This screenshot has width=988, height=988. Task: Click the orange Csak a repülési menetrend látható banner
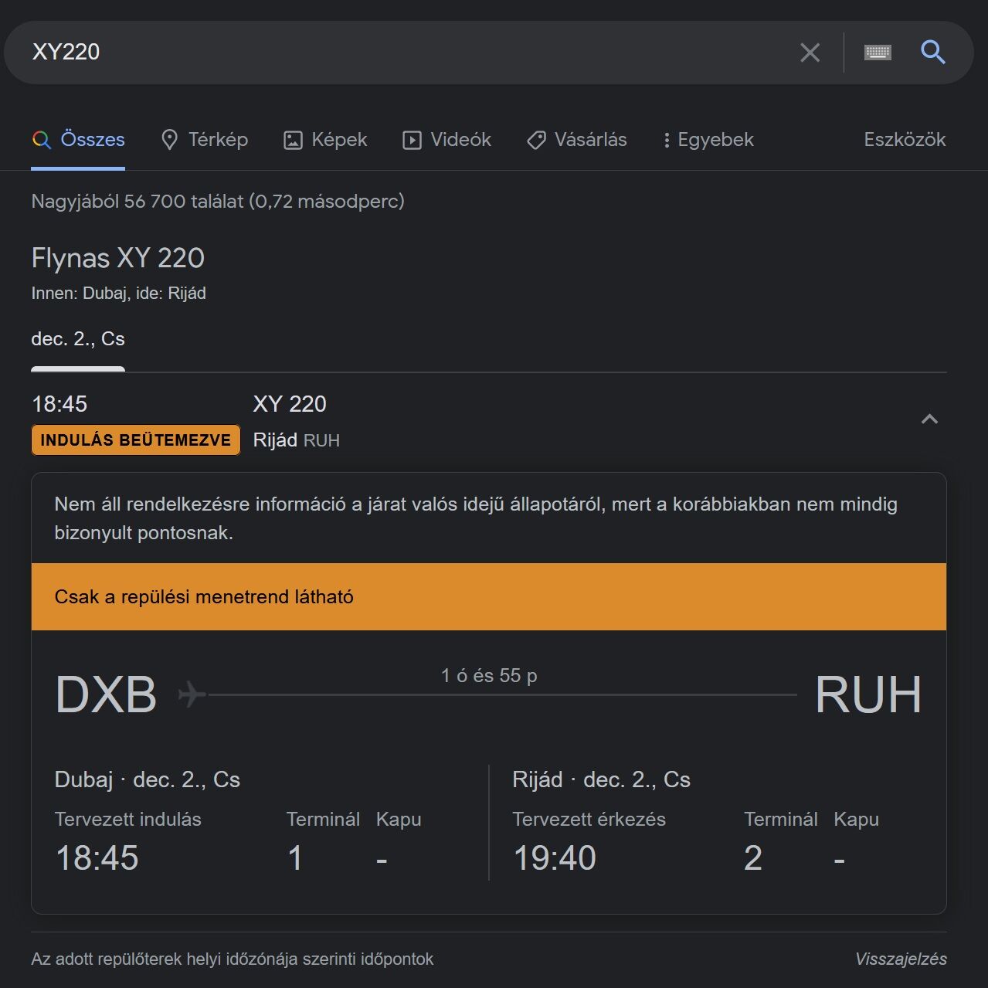pos(489,597)
